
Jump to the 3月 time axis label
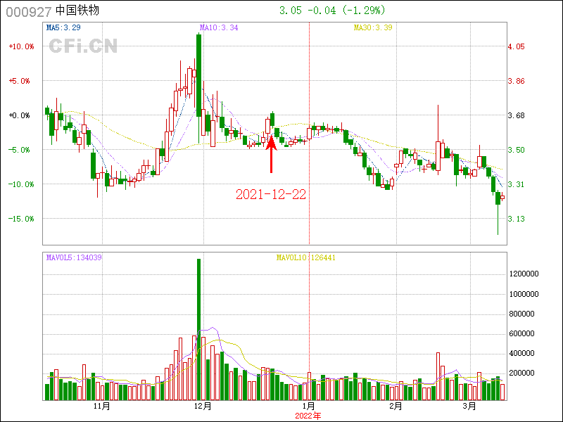(469, 407)
